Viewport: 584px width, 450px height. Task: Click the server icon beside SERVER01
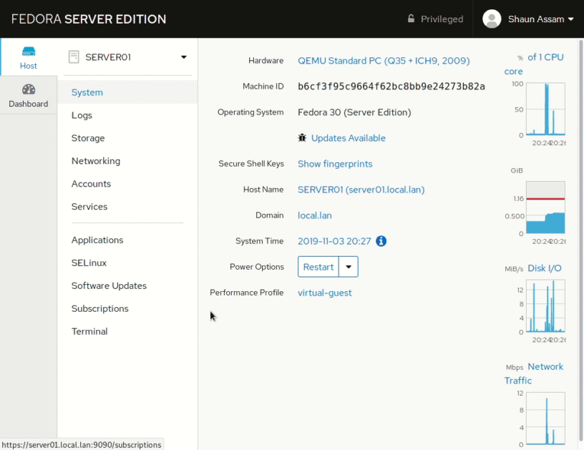(73, 57)
